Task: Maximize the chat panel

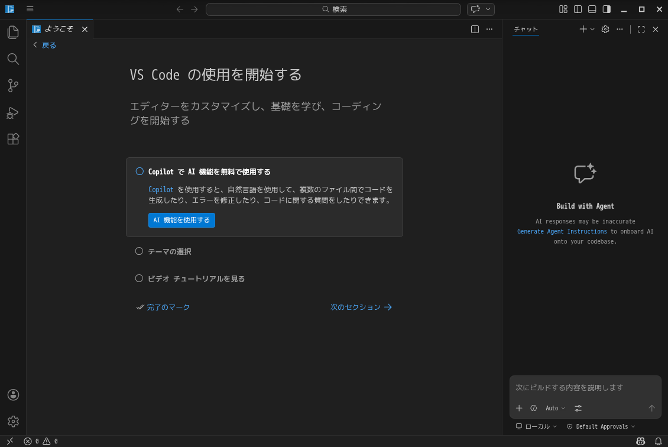Action: (x=641, y=29)
